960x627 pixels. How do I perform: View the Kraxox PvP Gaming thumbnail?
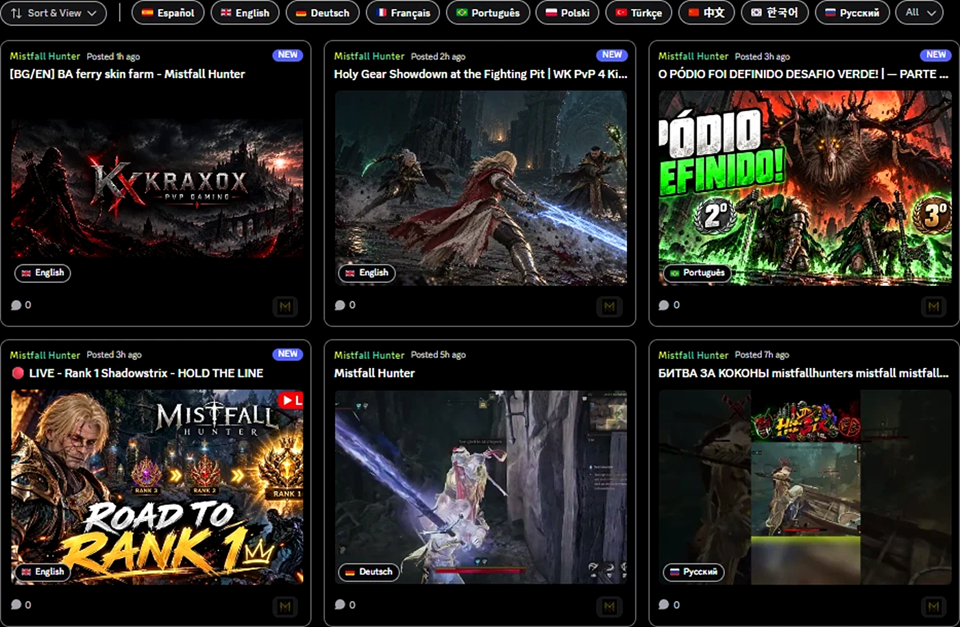[x=157, y=188]
